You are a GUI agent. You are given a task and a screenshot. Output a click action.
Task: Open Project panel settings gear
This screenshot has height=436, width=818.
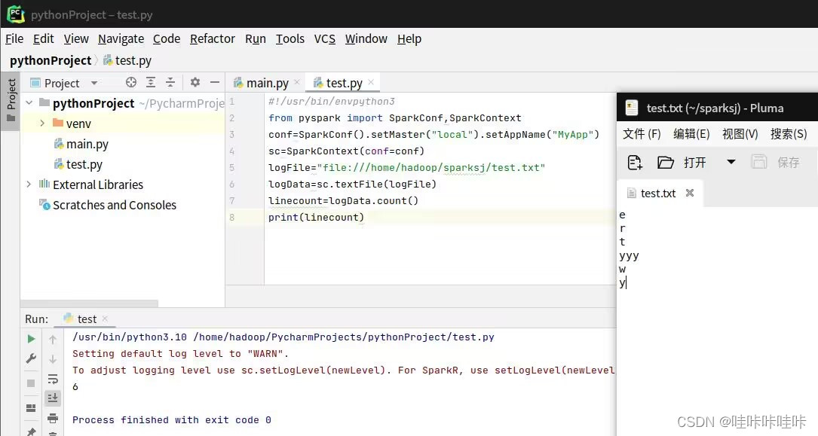tap(195, 82)
